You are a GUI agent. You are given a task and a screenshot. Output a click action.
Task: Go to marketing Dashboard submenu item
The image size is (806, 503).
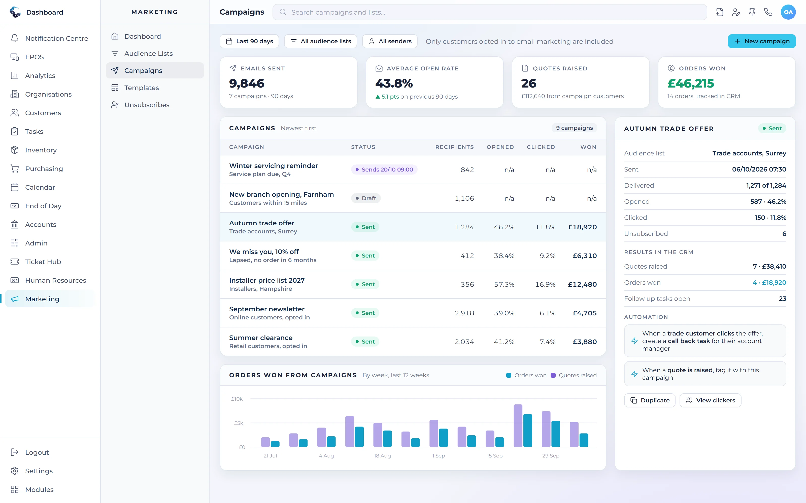(155, 36)
